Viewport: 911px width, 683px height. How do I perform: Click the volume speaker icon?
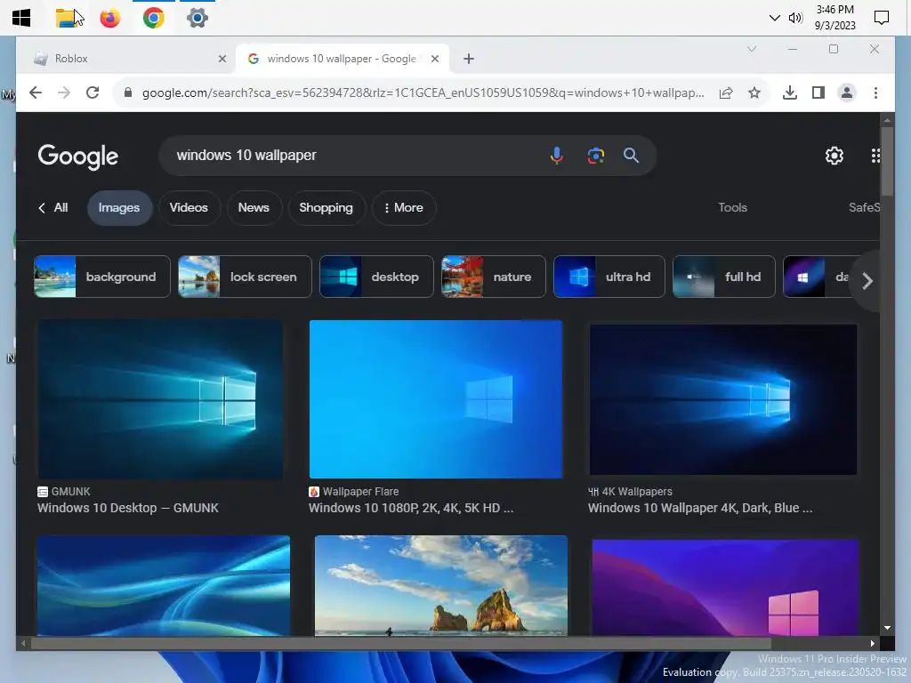pos(795,18)
